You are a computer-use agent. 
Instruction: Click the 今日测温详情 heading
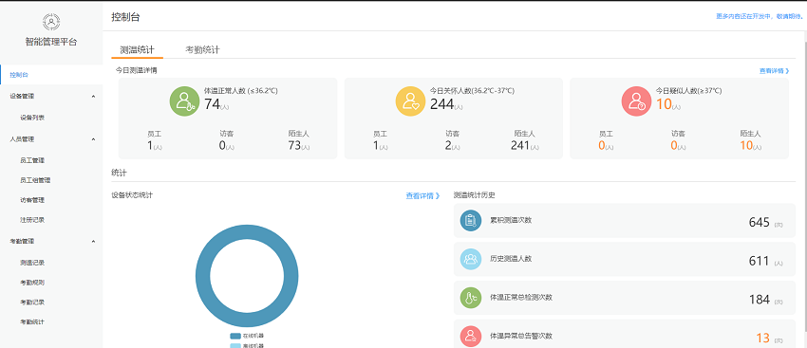click(x=137, y=70)
